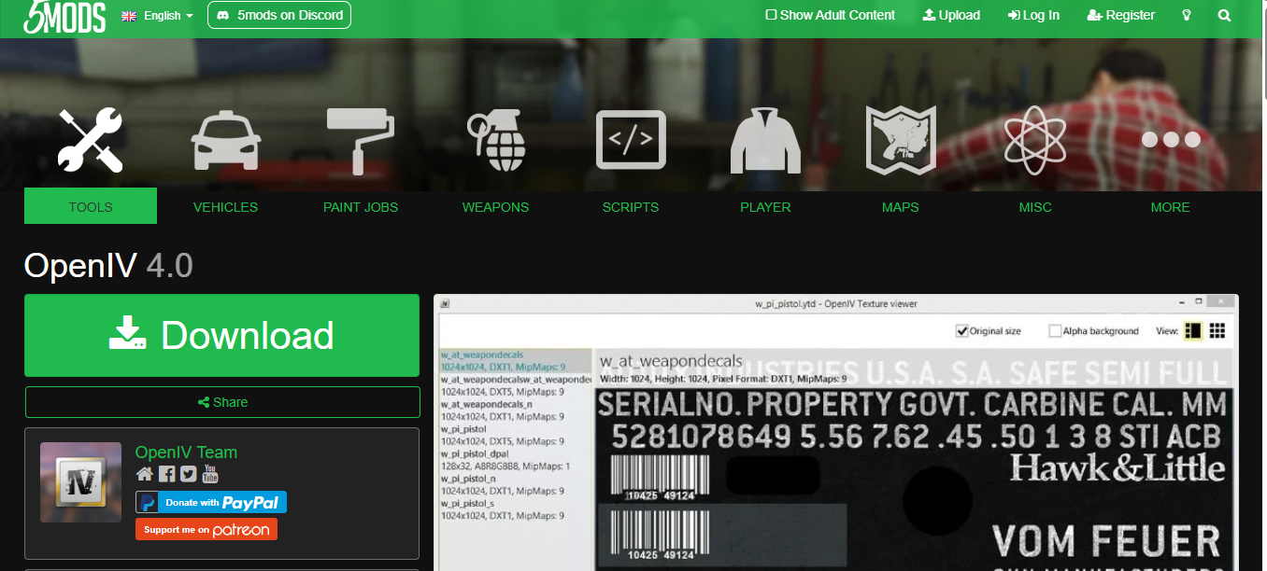Open the atom Misc category icon

point(1035,140)
